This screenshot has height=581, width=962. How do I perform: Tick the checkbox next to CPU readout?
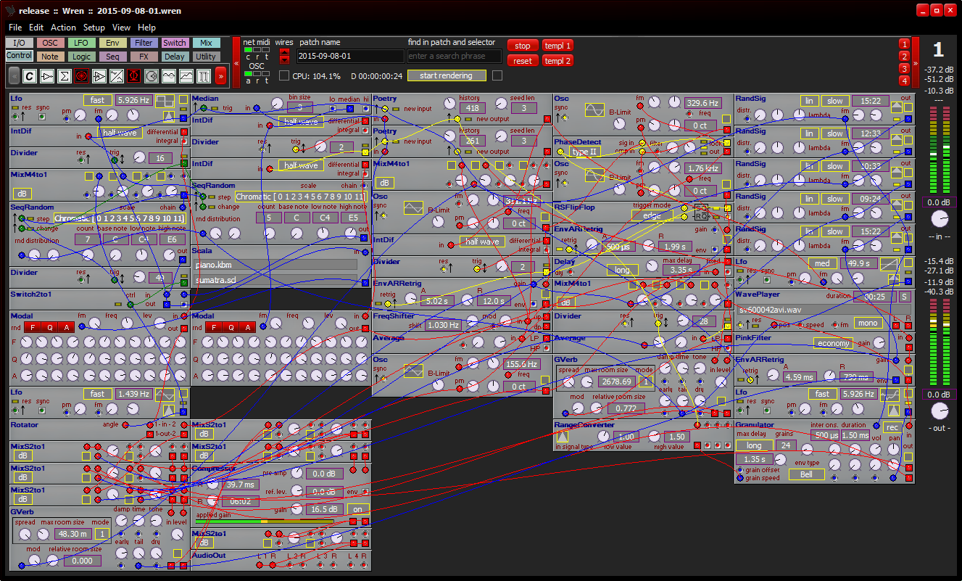tap(284, 75)
